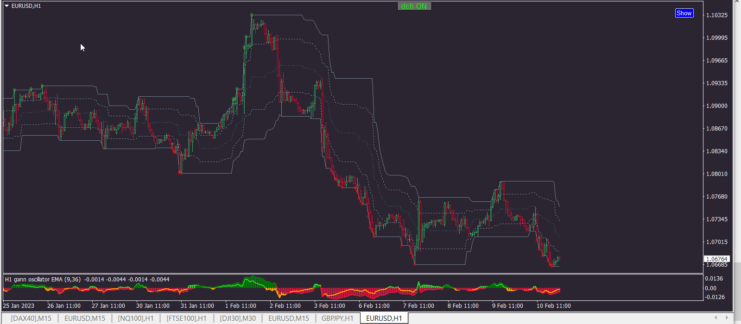This screenshot has width=741, height=324.
Task: Switch to the GBPJPY,H1 chart tab
Action: tap(337, 318)
